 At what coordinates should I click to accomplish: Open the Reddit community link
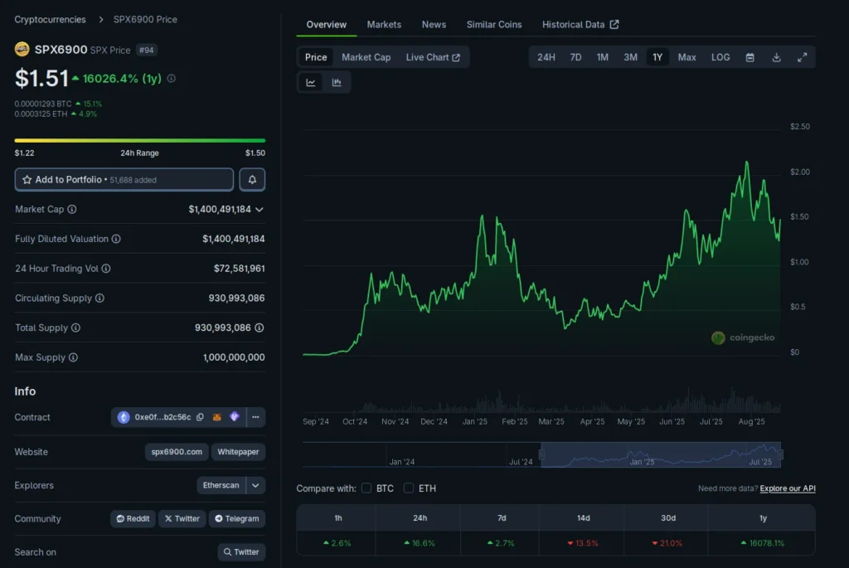133,518
